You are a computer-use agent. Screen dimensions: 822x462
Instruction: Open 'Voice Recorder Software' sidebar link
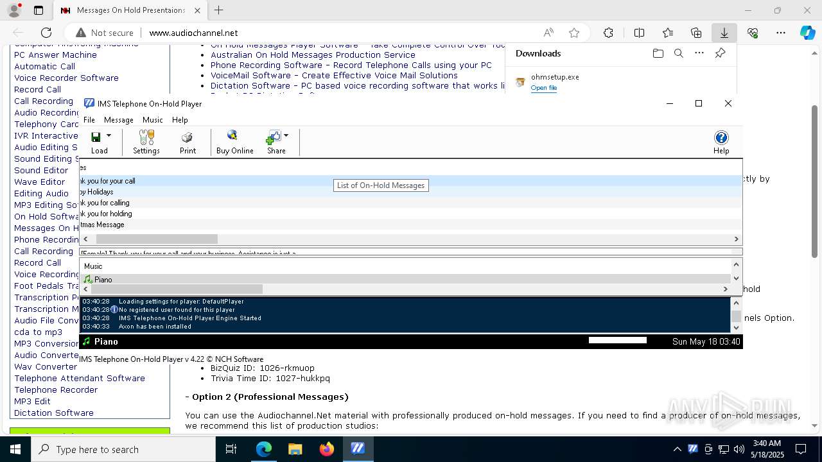[66, 78]
